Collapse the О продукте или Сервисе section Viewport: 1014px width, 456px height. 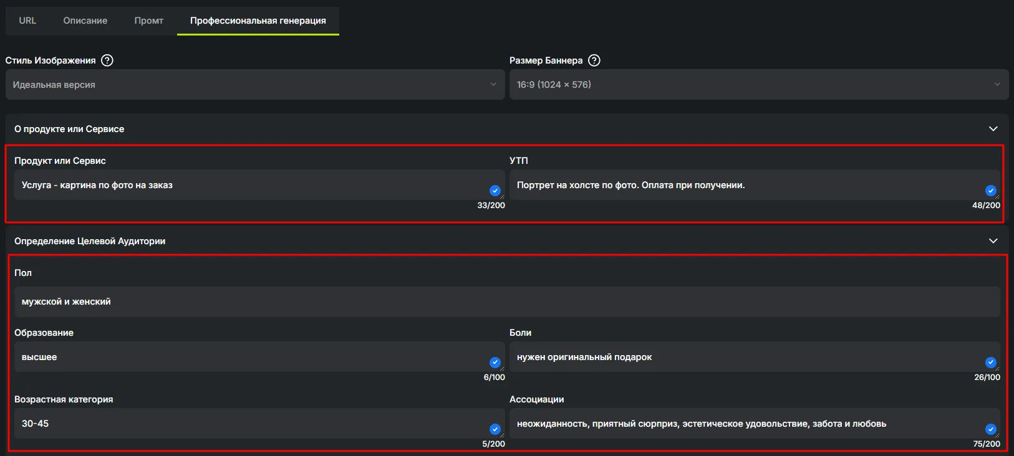pyautogui.click(x=993, y=129)
